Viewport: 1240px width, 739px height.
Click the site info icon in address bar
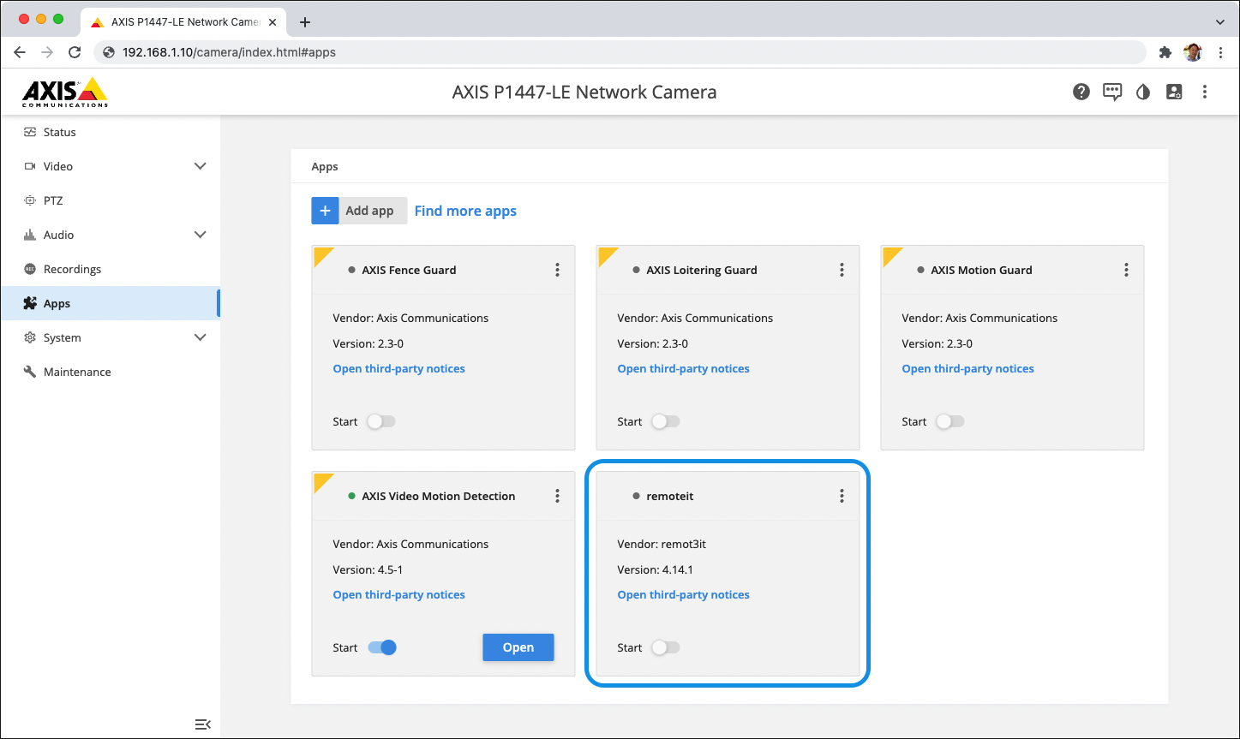coord(109,52)
